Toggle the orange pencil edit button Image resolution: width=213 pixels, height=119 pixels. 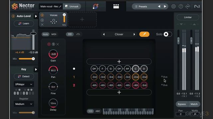tap(144, 34)
